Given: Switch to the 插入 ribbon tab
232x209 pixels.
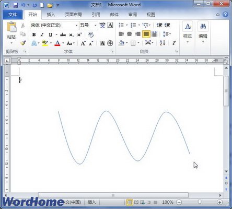Looking at the screenshot, I should (x=51, y=15).
